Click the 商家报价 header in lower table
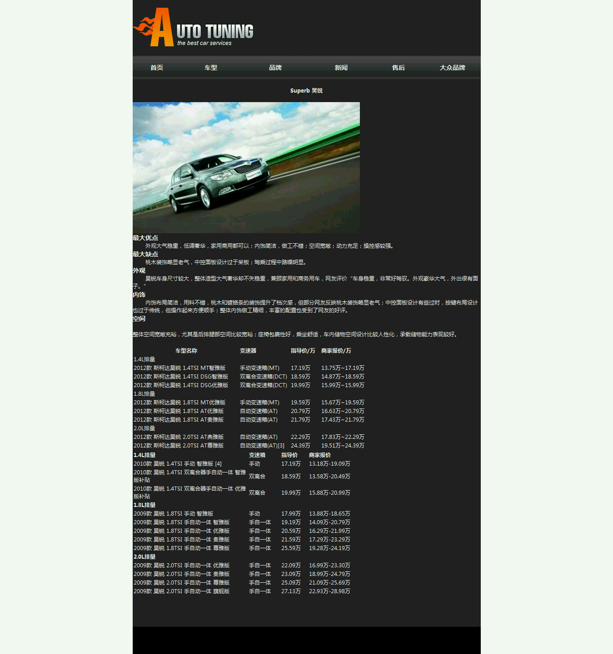 click(x=320, y=455)
